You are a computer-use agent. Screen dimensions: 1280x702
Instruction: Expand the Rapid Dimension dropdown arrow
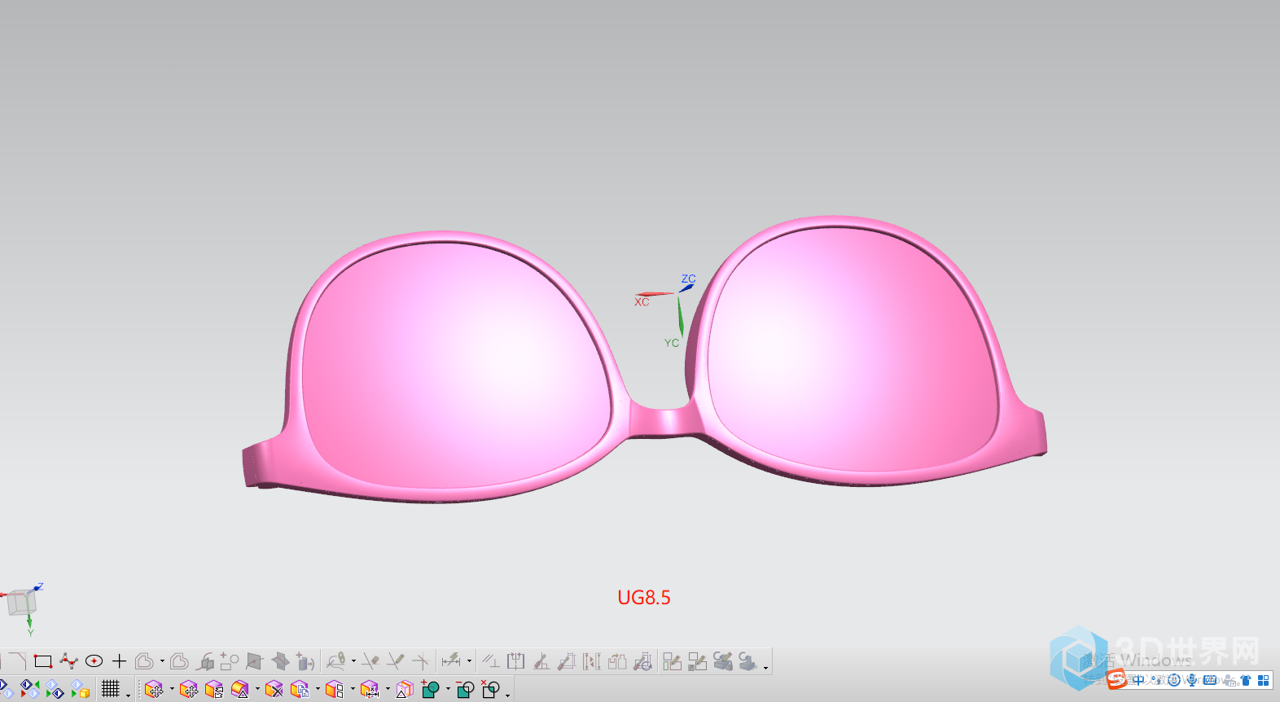(x=469, y=660)
